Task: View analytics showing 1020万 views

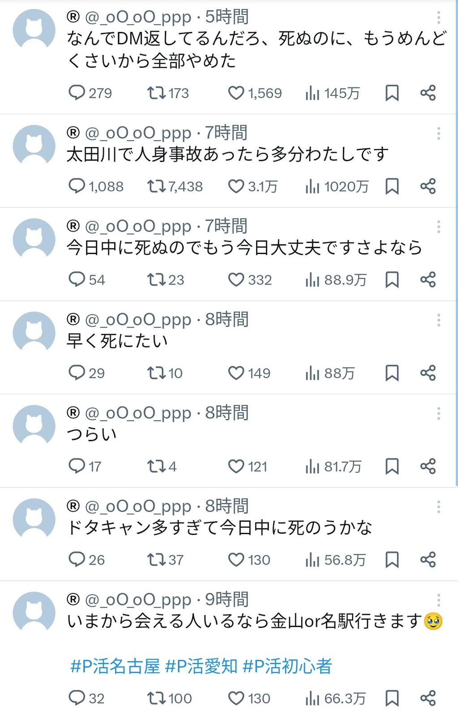Action: coord(337,186)
